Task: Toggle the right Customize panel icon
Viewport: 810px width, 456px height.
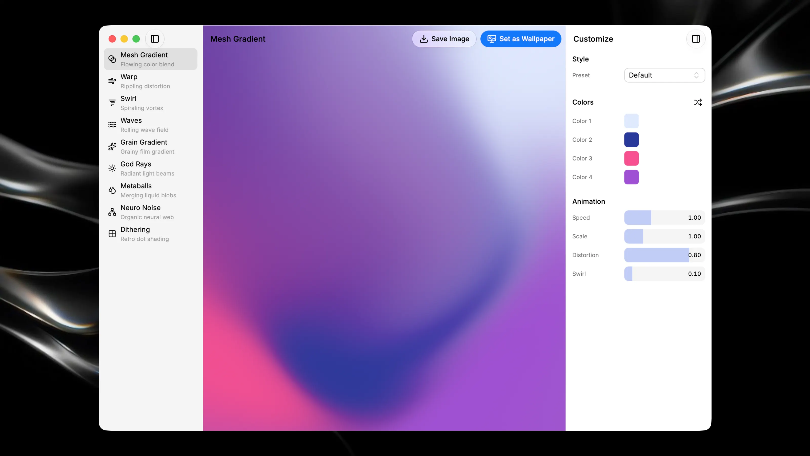Action: (696, 39)
